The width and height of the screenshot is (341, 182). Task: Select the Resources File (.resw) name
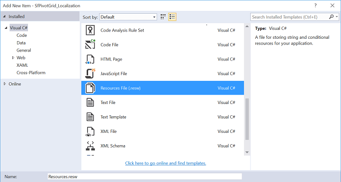pyautogui.click(x=120, y=88)
